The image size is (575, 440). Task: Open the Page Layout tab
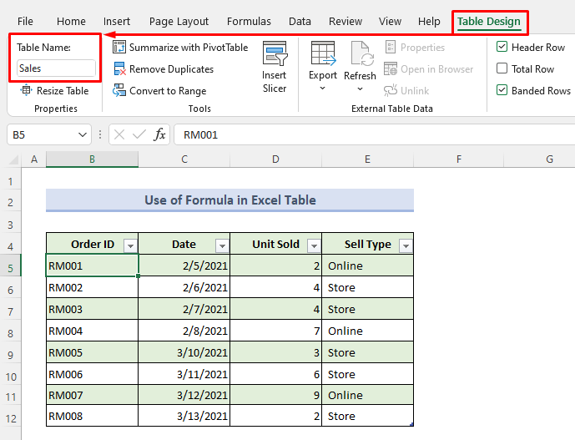click(181, 22)
